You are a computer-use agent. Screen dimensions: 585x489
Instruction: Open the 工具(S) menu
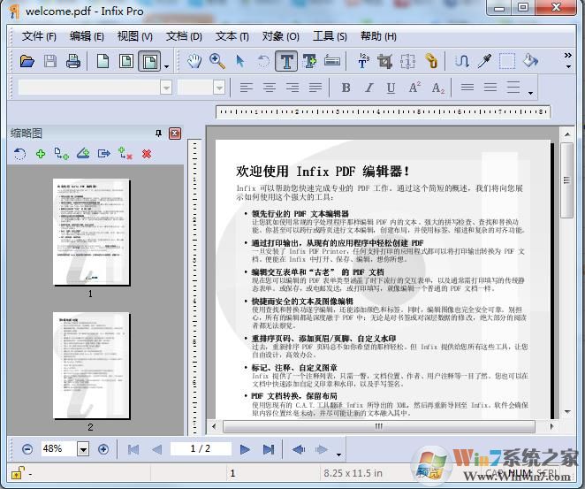pos(330,36)
